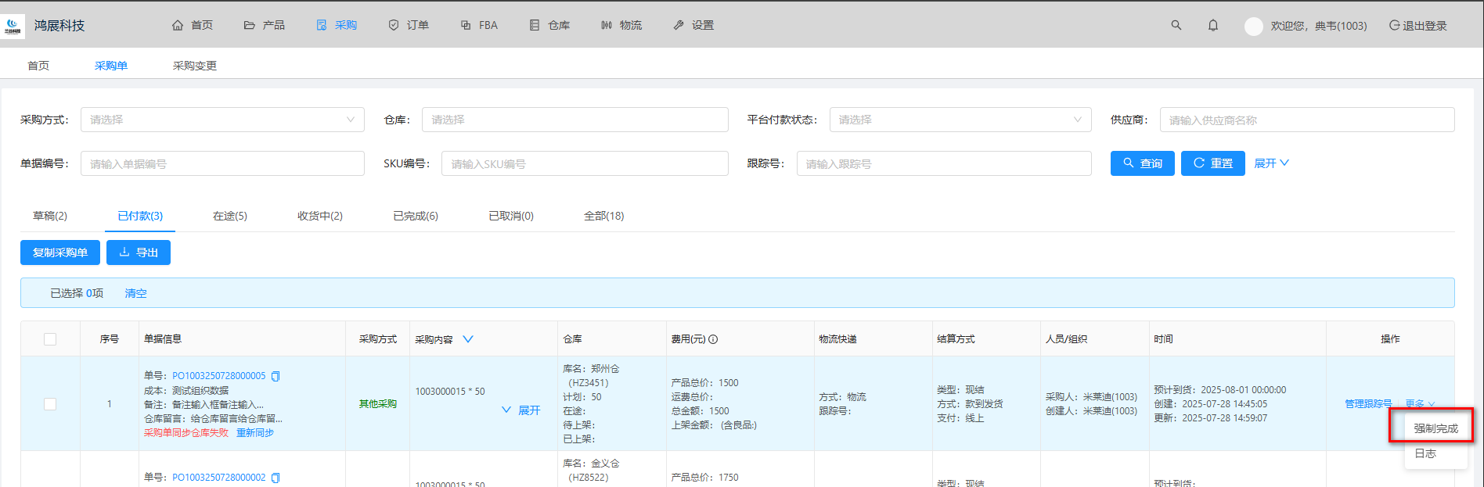Click the 单据编号 input field
1484x487 pixels.
222,163
